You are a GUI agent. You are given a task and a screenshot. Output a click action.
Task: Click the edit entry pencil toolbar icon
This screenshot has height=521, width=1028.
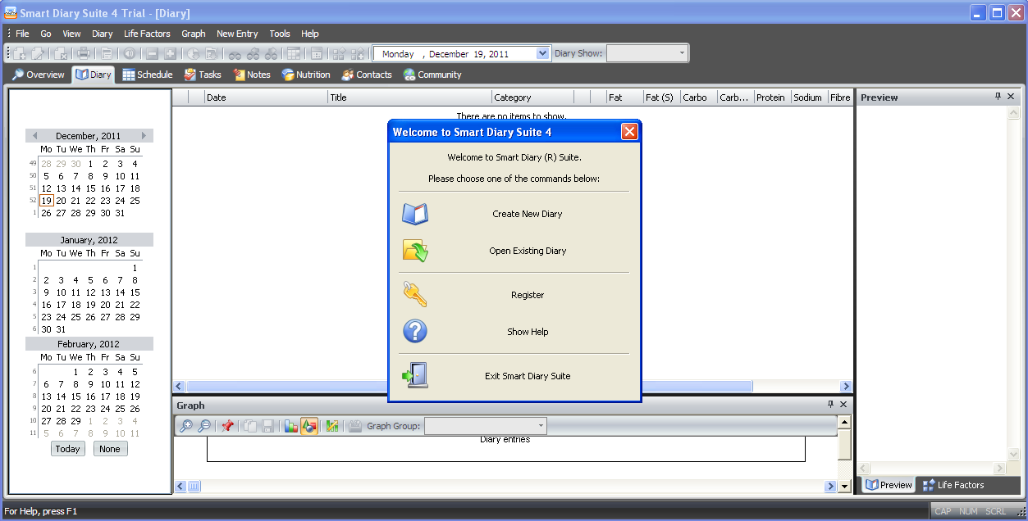[x=38, y=54]
